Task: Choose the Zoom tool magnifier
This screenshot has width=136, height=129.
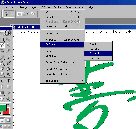Action: point(8,99)
